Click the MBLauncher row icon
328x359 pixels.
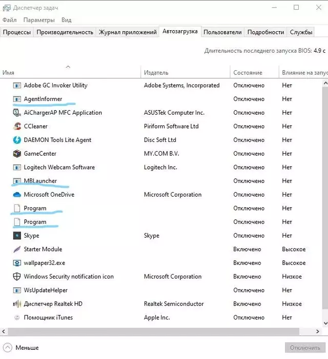point(17,181)
